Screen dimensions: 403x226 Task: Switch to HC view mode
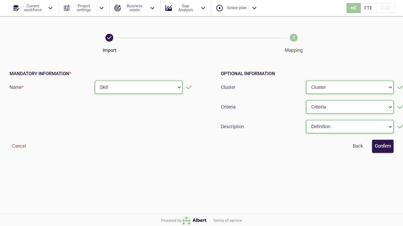tap(354, 8)
